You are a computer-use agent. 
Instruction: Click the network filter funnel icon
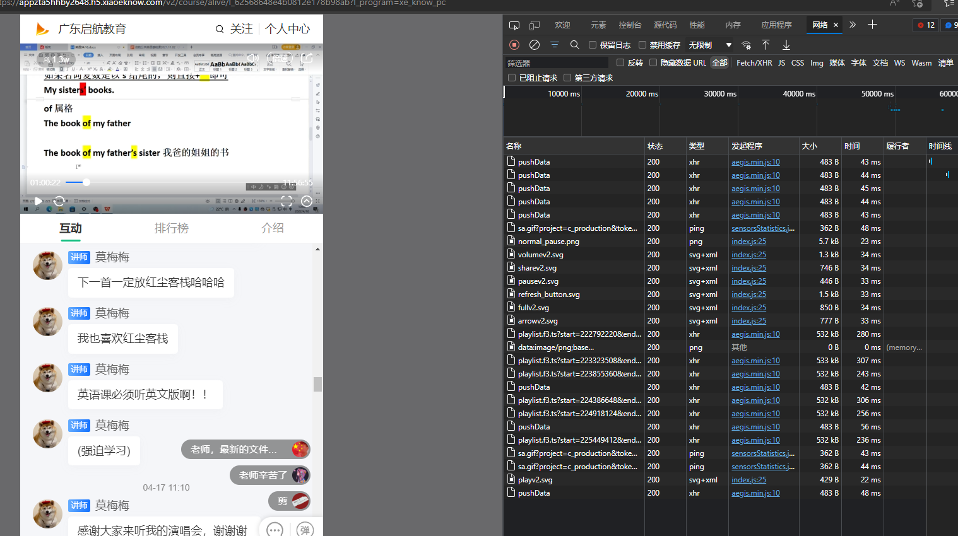pyautogui.click(x=554, y=45)
